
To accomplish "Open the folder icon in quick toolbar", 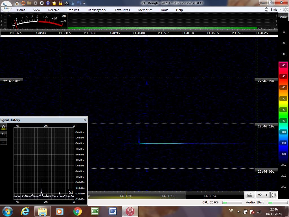I will (29, 3).
